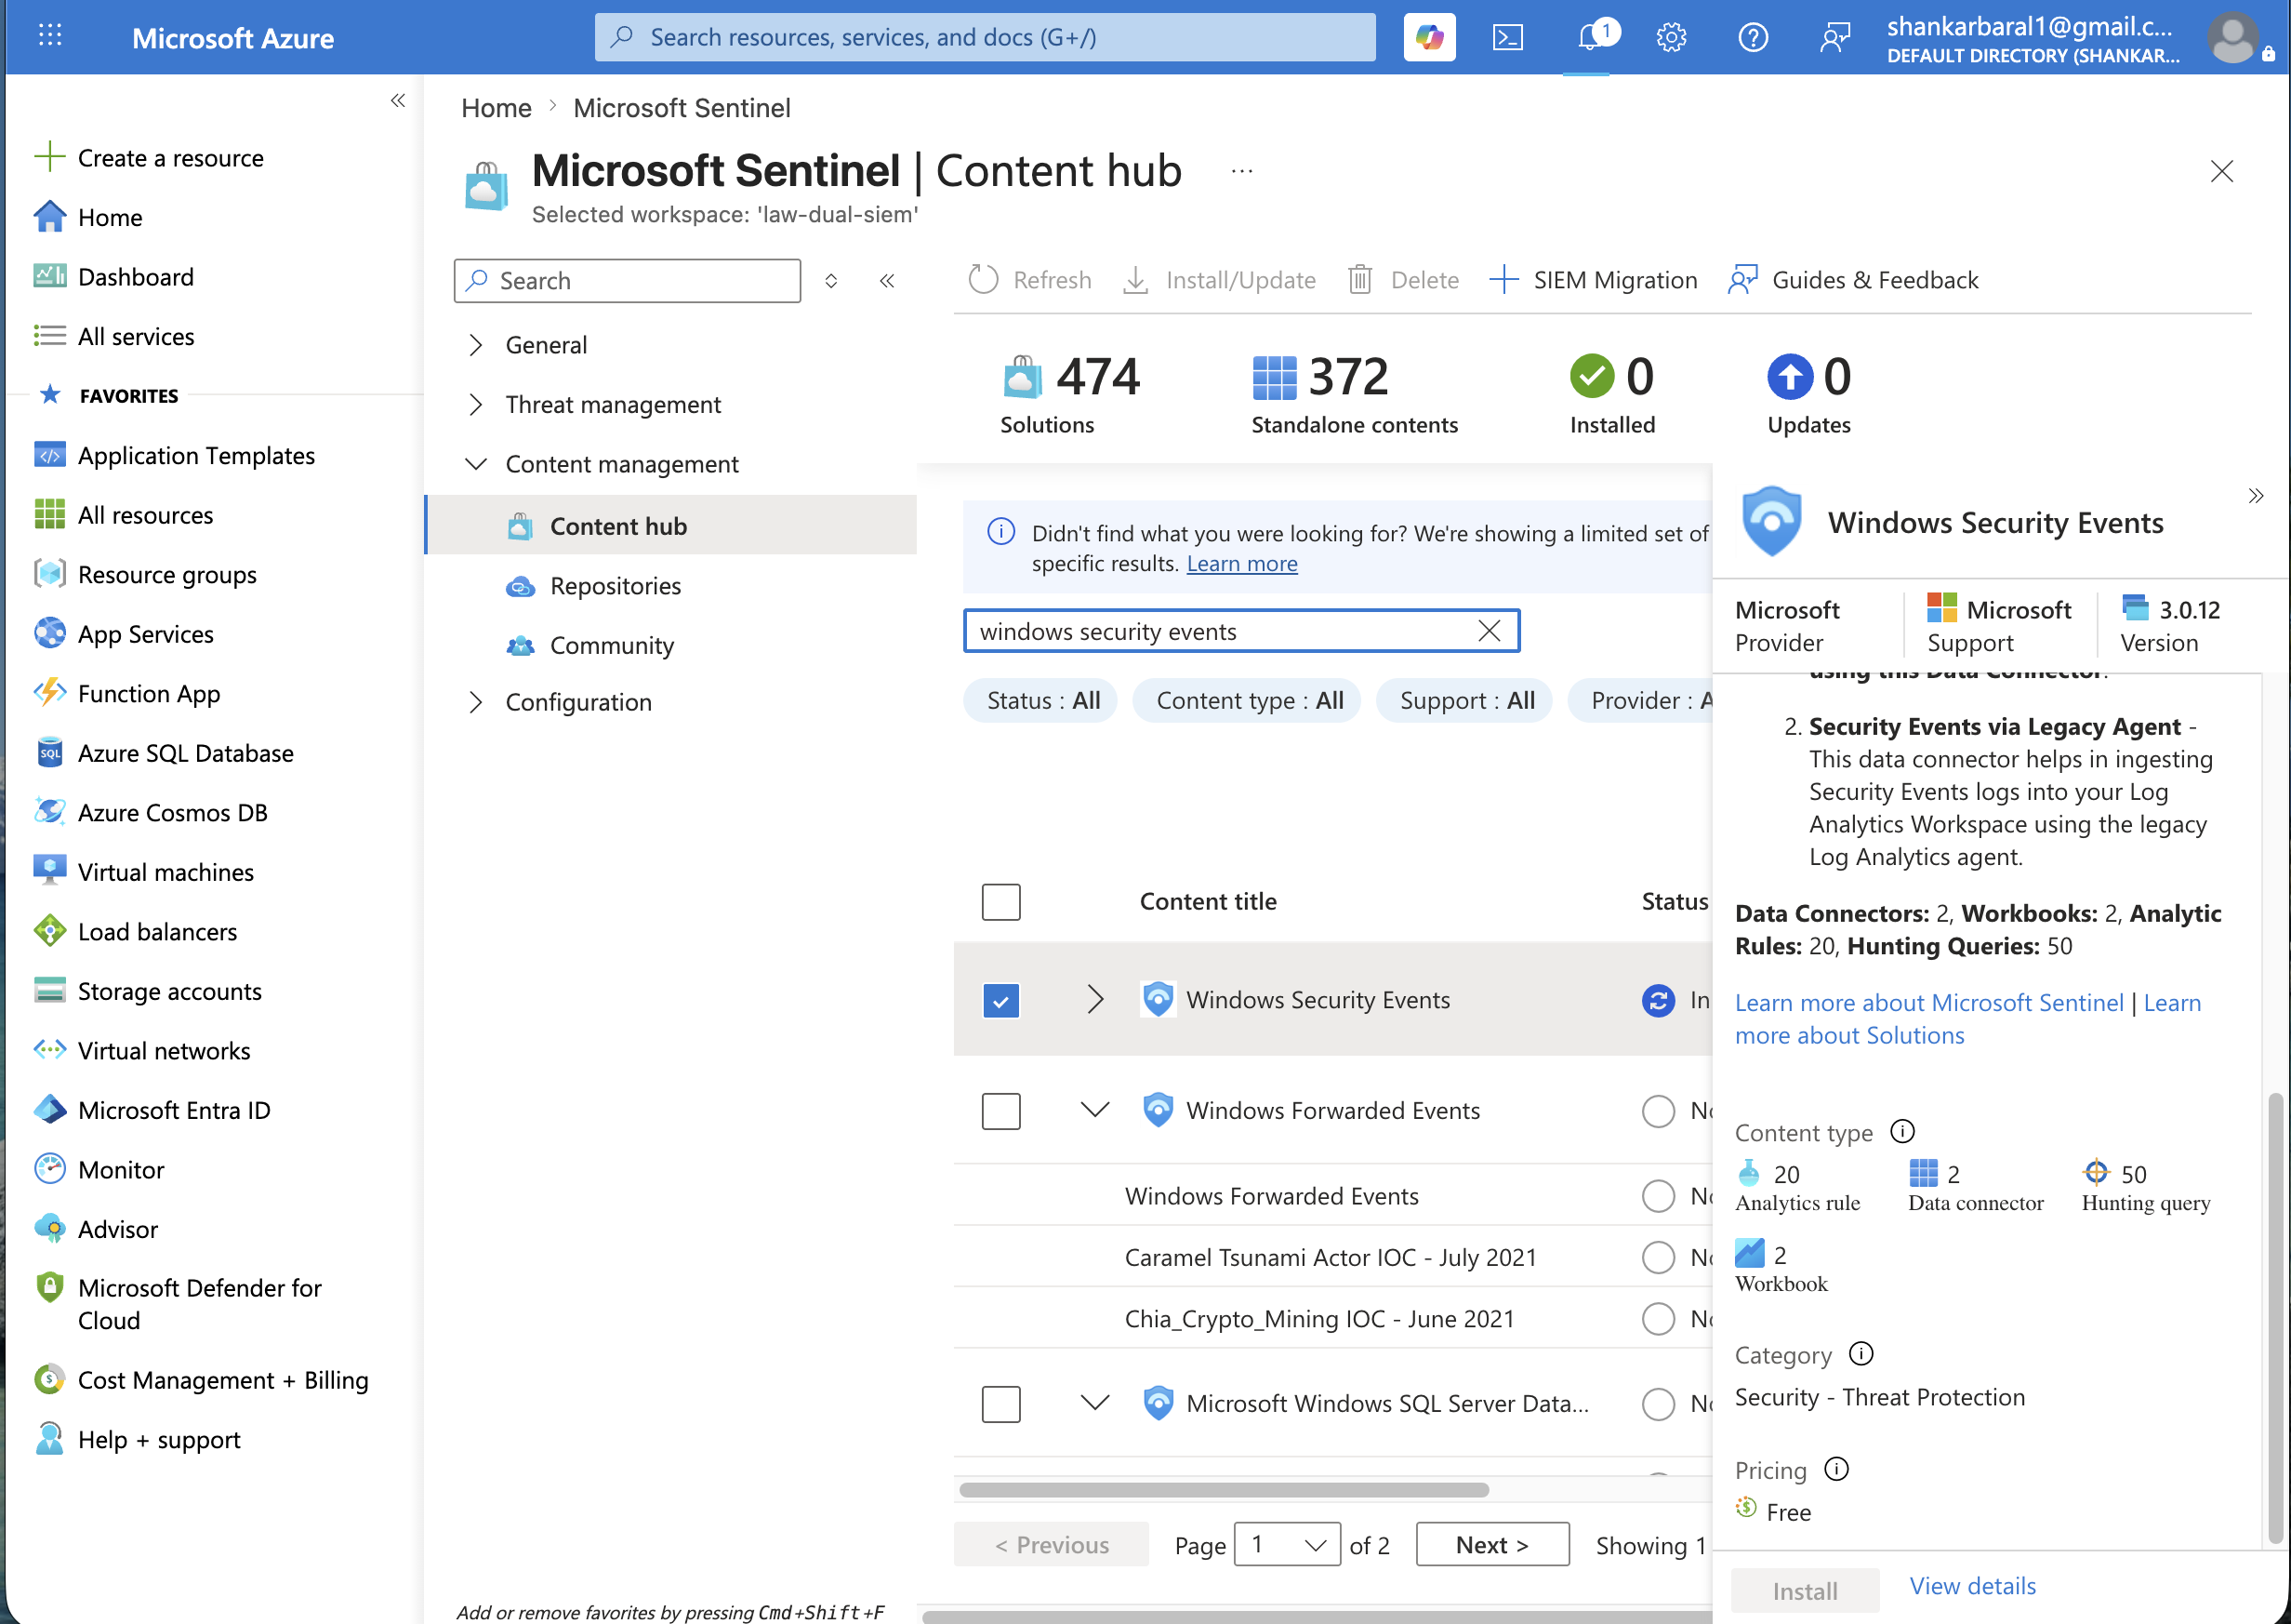Open the Status filter
The height and width of the screenshot is (1624, 2291).
click(x=1040, y=700)
